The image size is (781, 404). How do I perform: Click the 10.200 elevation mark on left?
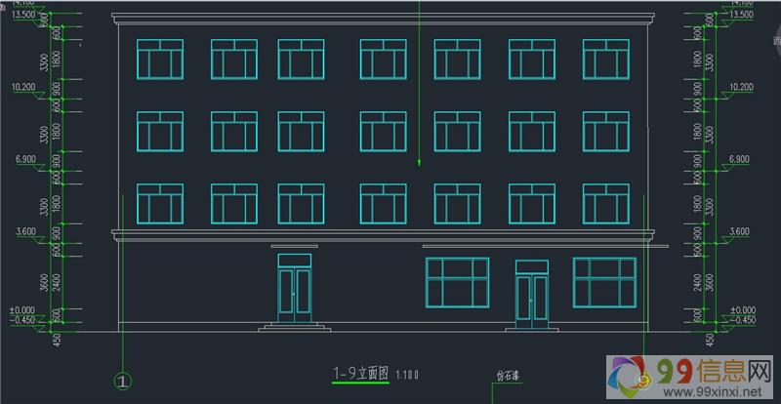tap(23, 87)
